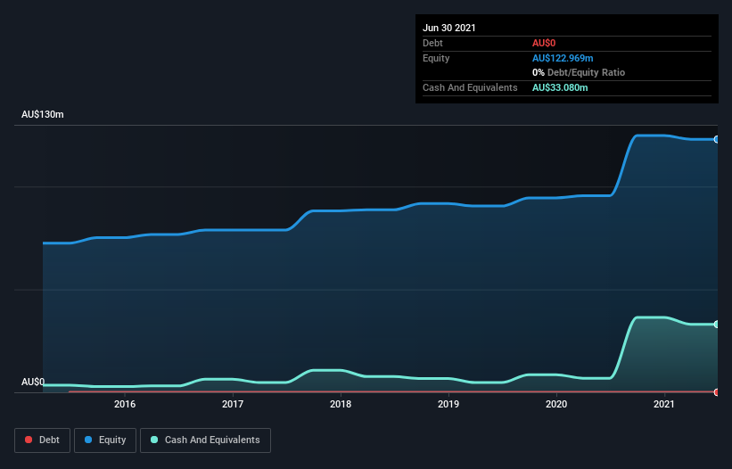
Task: Click the 2016 x-axis label
Action: point(125,404)
